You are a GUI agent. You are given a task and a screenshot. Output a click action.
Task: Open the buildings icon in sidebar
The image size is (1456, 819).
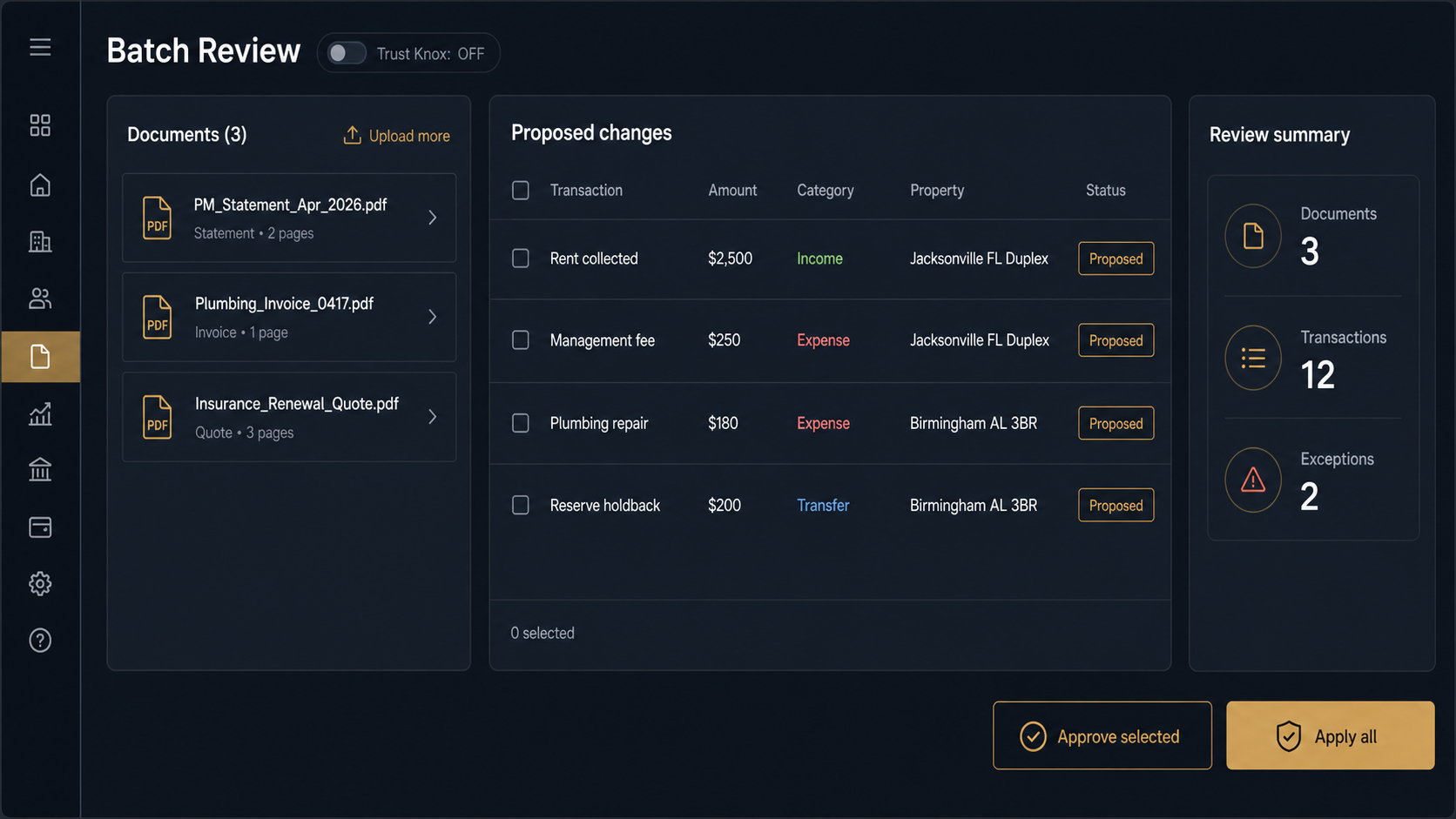click(x=40, y=241)
